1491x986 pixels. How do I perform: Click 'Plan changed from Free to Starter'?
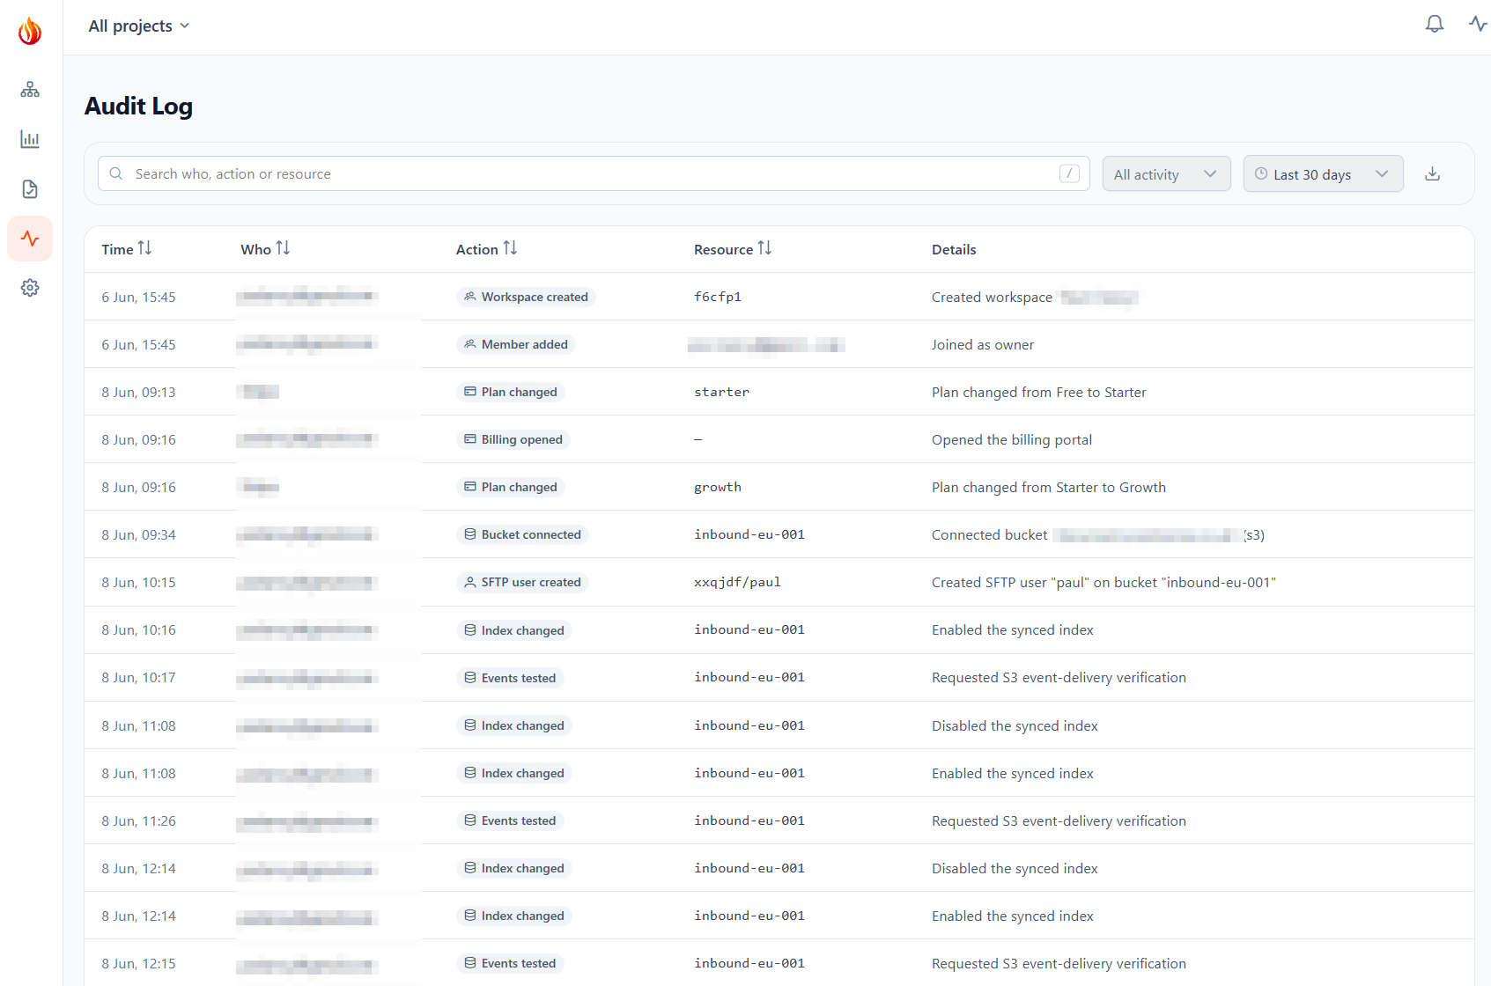tap(1039, 392)
